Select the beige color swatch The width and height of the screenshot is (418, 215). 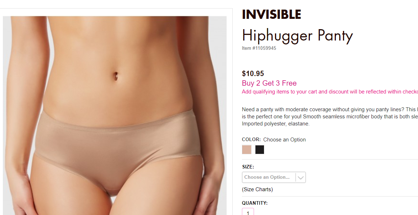pyautogui.click(x=247, y=150)
